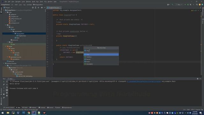The width and height of the screenshot is (204, 115).
Task: Collapse the External Libraries node
Action: pyautogui.click(x=4, y=63)
